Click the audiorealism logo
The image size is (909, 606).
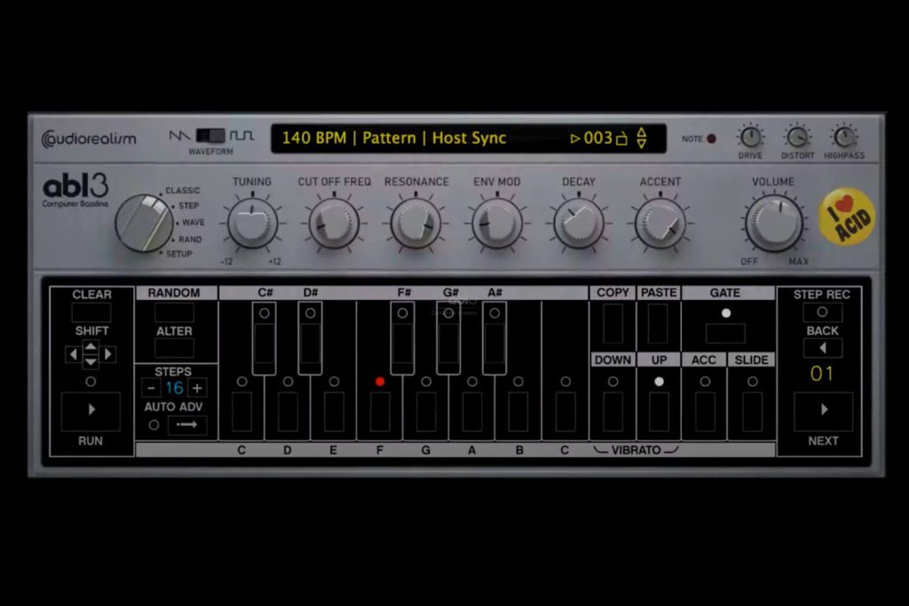tap(89, 139)
